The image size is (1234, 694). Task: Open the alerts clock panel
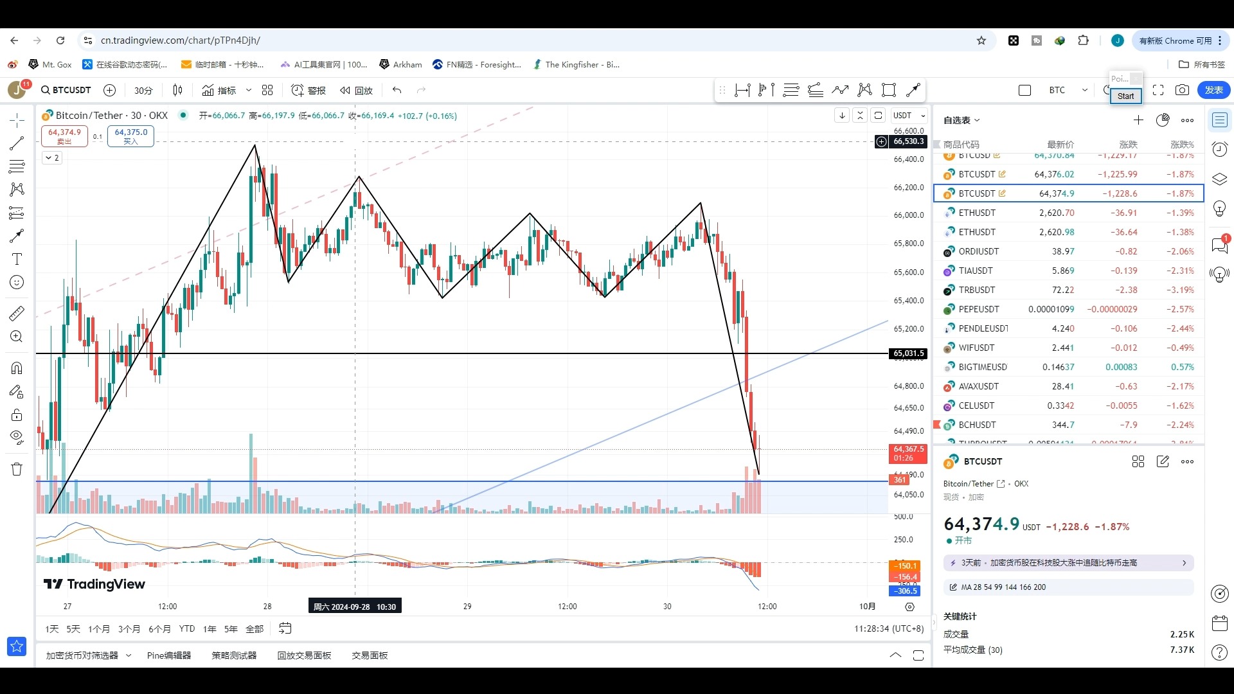click(1220, 150)
